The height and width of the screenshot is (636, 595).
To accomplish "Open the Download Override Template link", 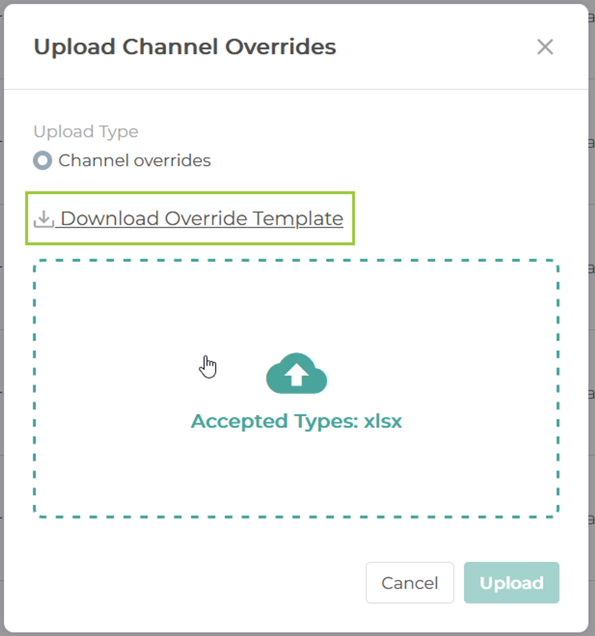I will [x=201, y=219].
